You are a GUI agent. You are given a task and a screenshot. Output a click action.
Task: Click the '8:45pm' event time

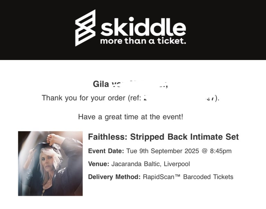(x=221, y=151)
